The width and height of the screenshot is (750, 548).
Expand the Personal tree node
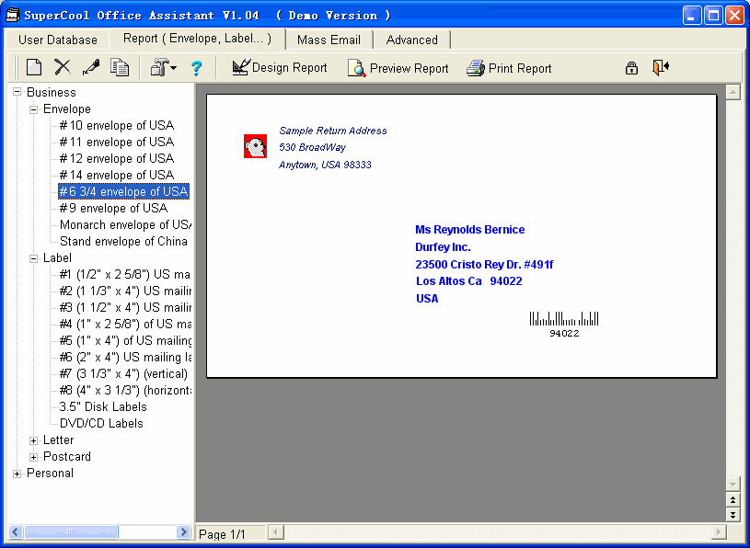pos(17,474)
